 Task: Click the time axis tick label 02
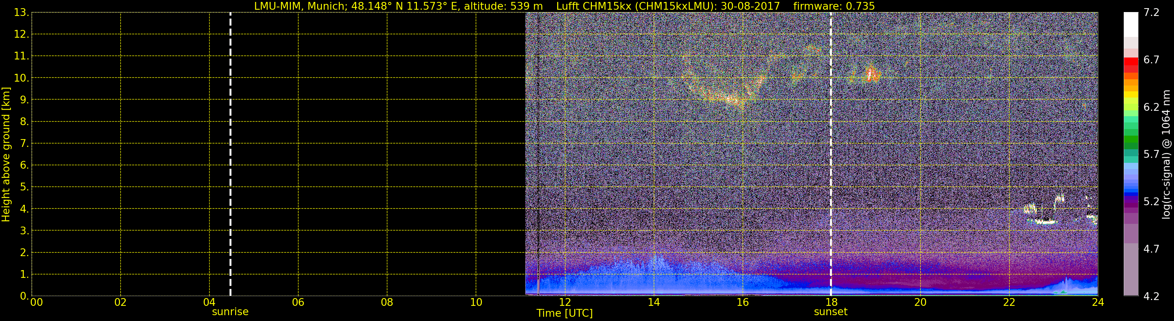(x=120, y=302)
